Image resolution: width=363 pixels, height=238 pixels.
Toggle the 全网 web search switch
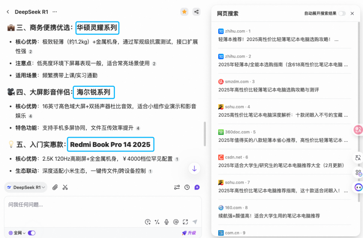(32, 233)
